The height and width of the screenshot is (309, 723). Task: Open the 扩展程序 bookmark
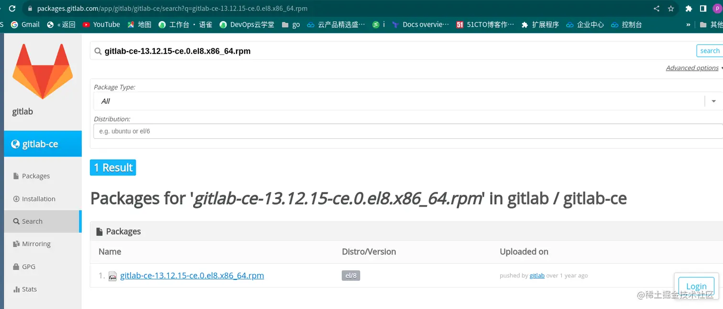tap(540, 24)
